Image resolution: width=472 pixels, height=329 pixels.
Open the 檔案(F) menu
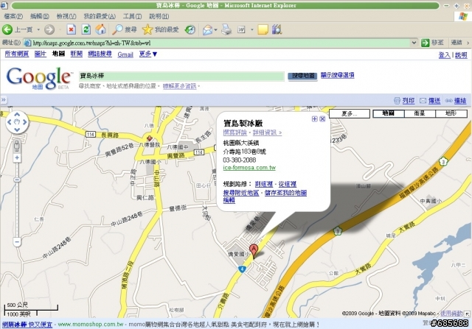[x=13, y=16]
